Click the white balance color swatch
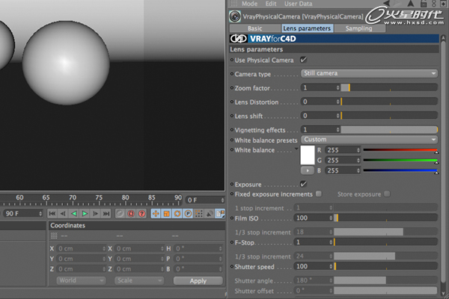449x299 pixels. (308, 155)
